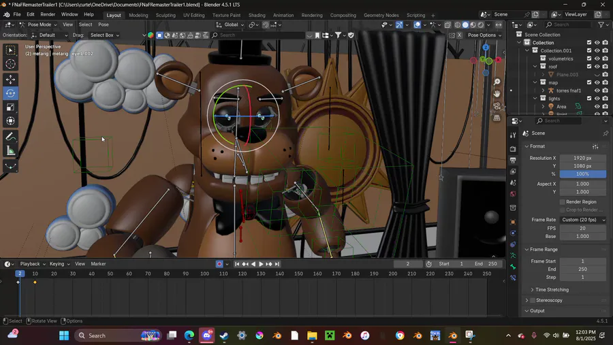Click the orange keyframe diamond on the timeline
Viewport: 613px width, 345px height.
(35, 282)
